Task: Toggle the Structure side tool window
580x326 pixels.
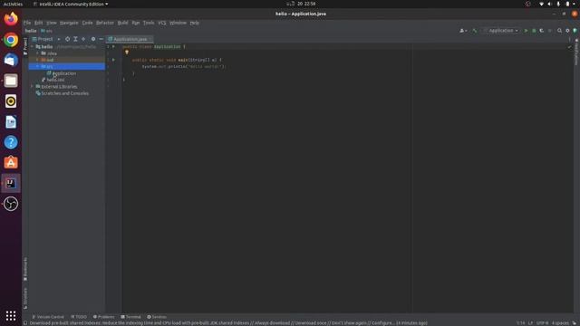Action: (25, 298)
